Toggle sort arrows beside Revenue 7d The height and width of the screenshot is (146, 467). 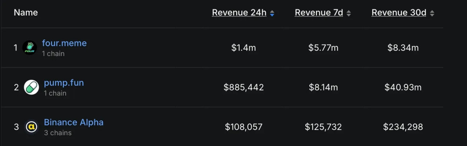click(349, 13)
